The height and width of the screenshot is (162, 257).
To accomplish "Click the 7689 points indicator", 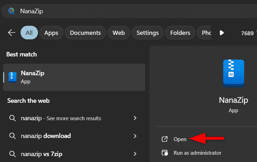I will [x=247, y=33].
